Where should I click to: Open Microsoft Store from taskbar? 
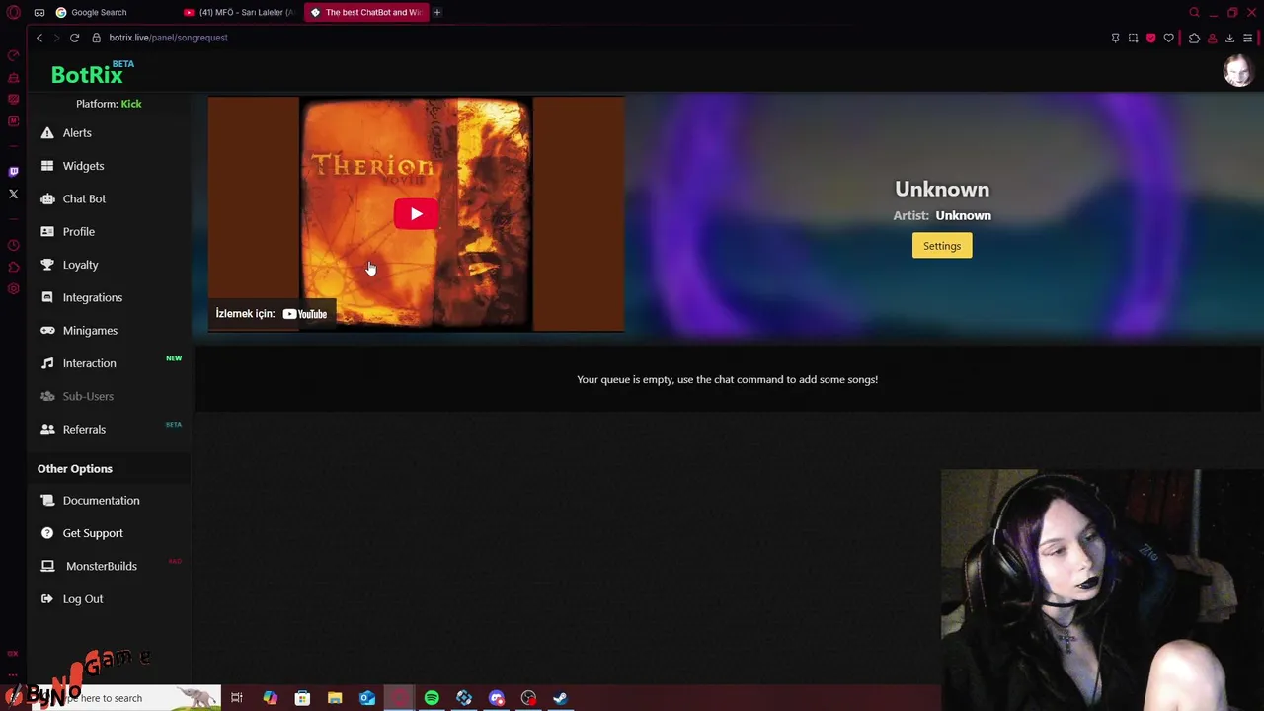point(302,698)
